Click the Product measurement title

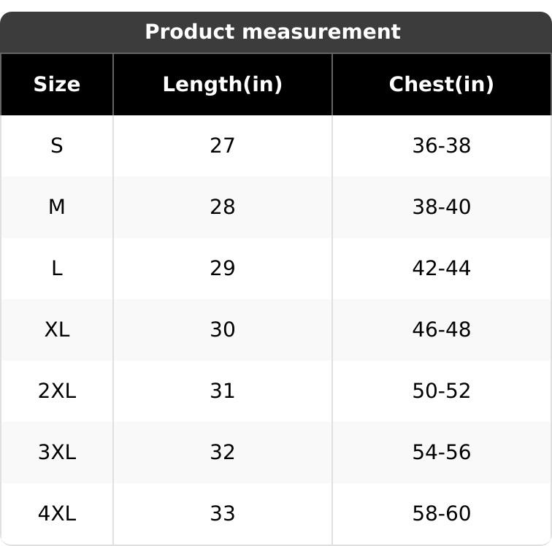pos(272,32)
